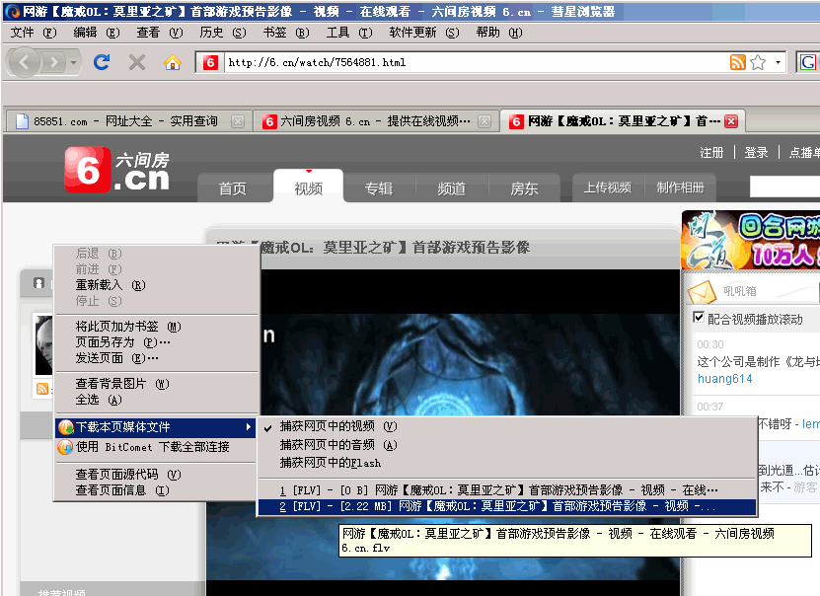Screen dimensions: 820x596
Task: Open the 历史 menu
Action: click(x=223, y=33)
